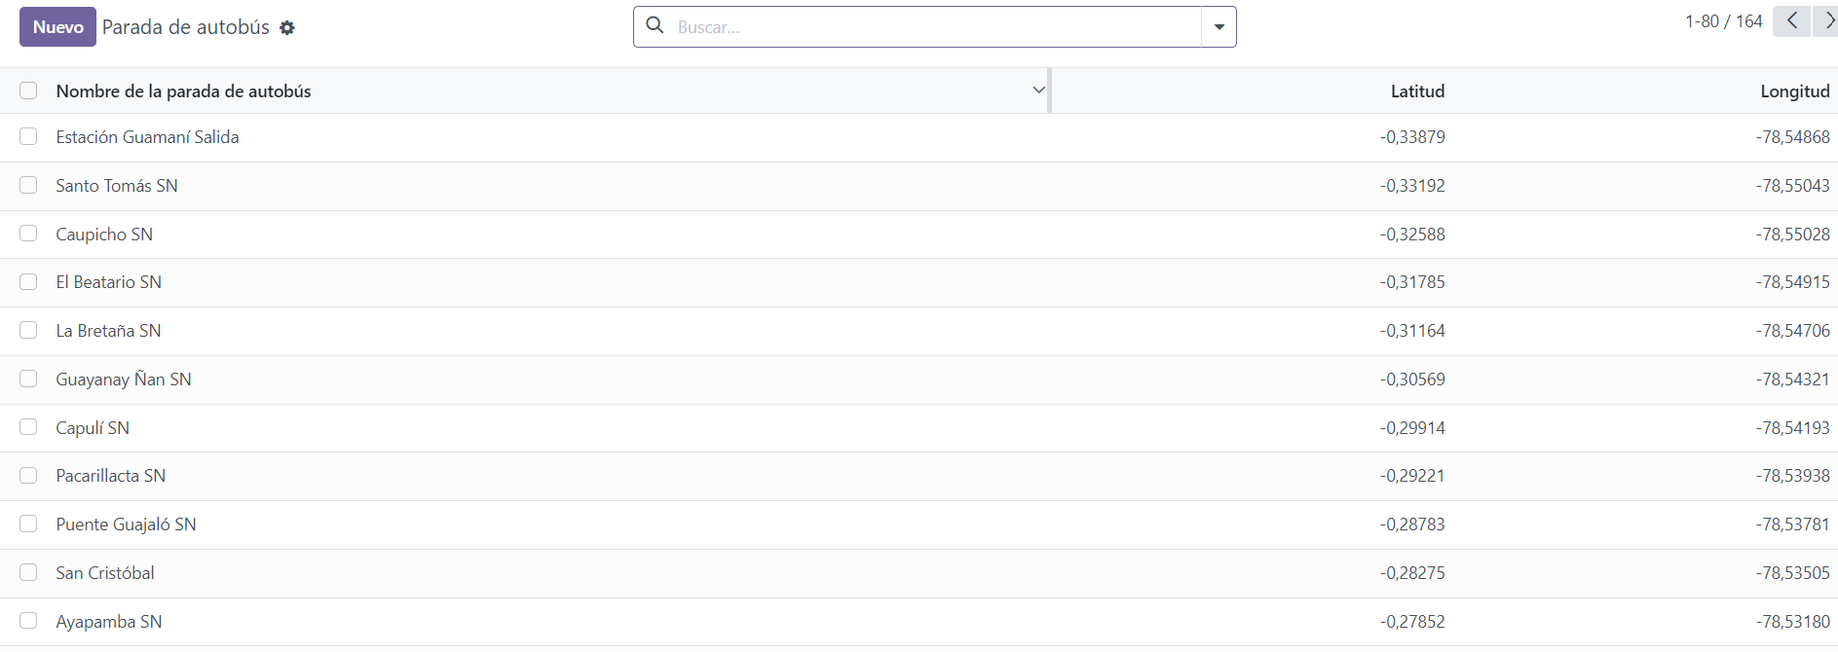Sort by Nombre de la parada de autobús

184,91
